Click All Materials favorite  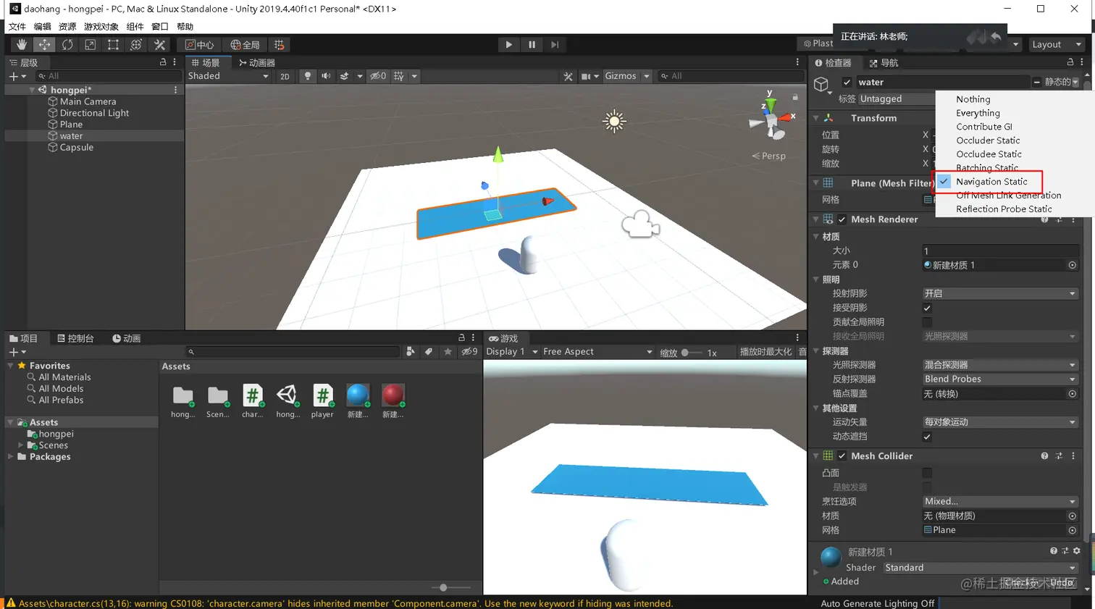[64, 377]
